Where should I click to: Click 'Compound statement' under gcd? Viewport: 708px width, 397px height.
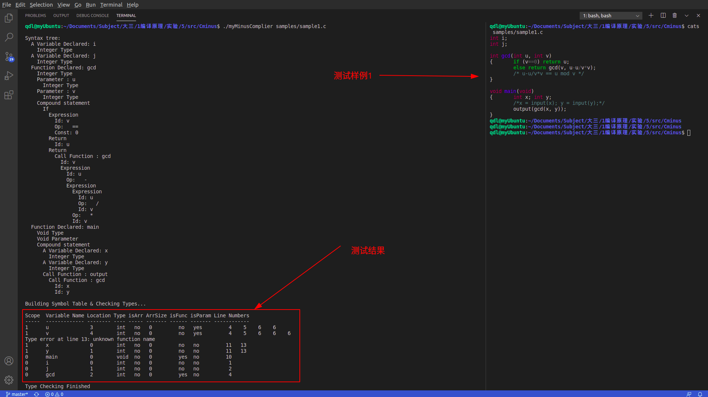coord(63,103)
